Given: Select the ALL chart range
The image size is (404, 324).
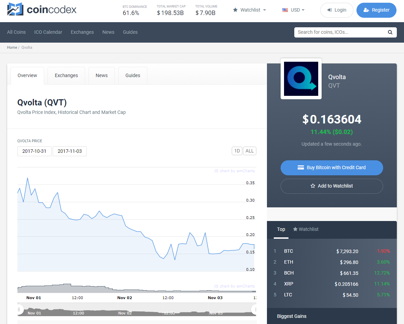Looking at the screenshot, I should point(250,151).
